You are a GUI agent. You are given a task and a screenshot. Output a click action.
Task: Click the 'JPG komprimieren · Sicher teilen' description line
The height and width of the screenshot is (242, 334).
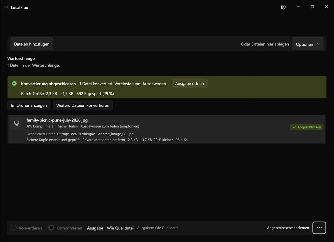pos(83,126)
